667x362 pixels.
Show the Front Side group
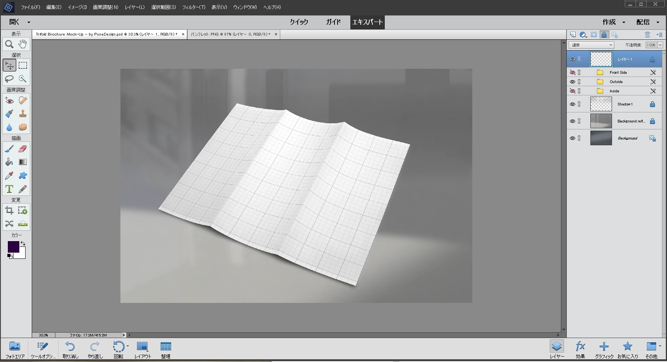[572, 72]
